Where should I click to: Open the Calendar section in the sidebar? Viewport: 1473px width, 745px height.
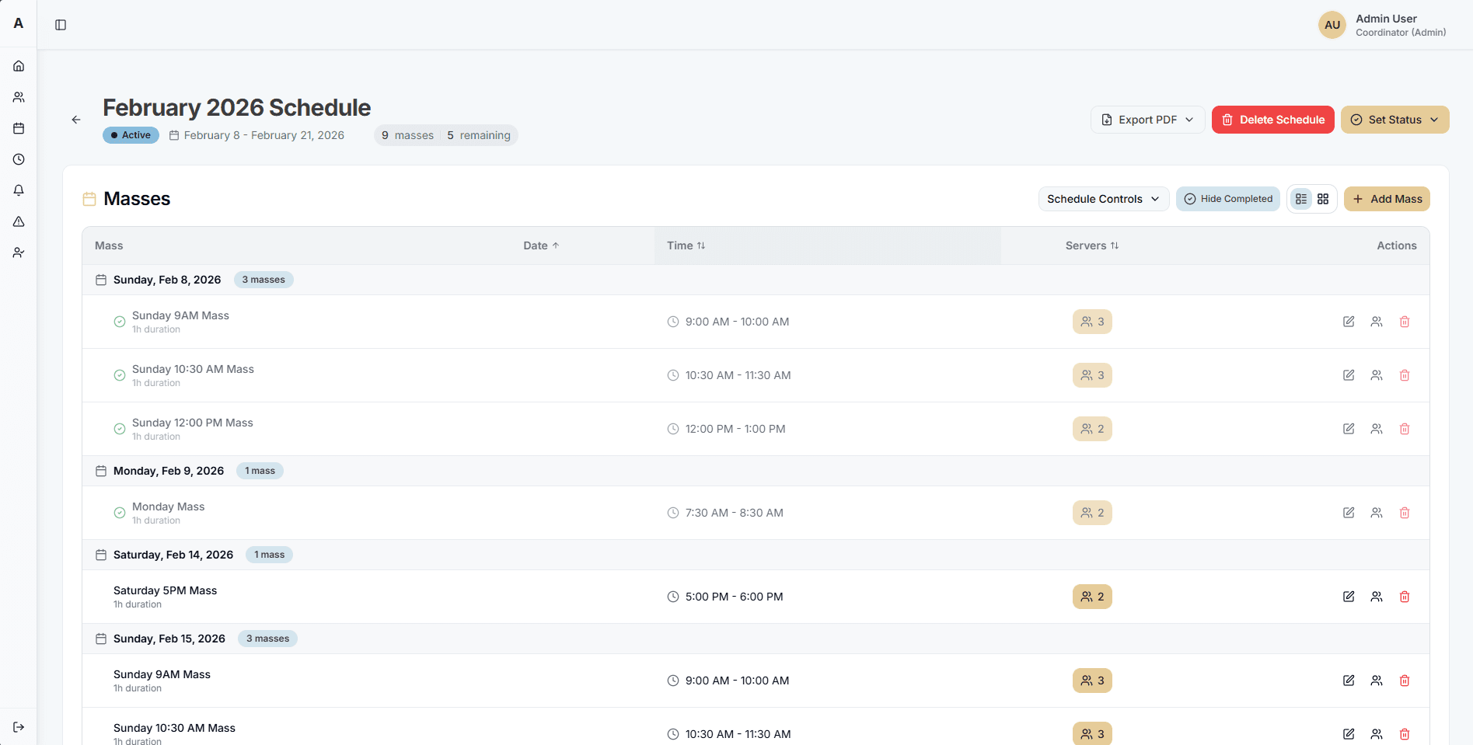click(x=19, y=127)
